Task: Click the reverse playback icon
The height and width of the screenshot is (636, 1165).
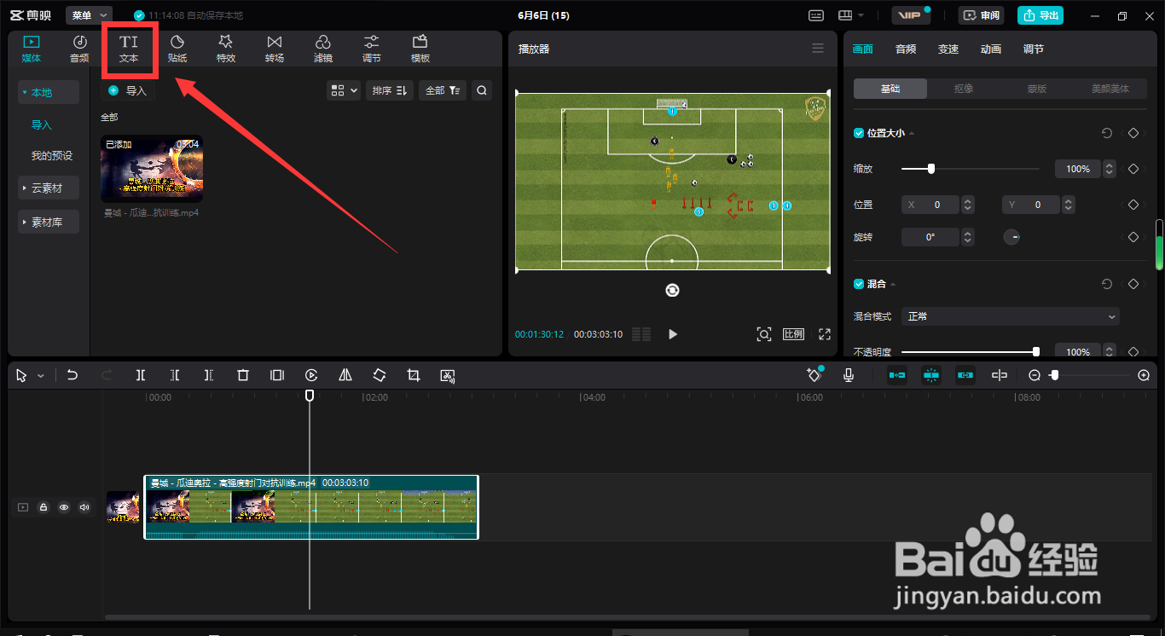Action: [x=311, y=375]
